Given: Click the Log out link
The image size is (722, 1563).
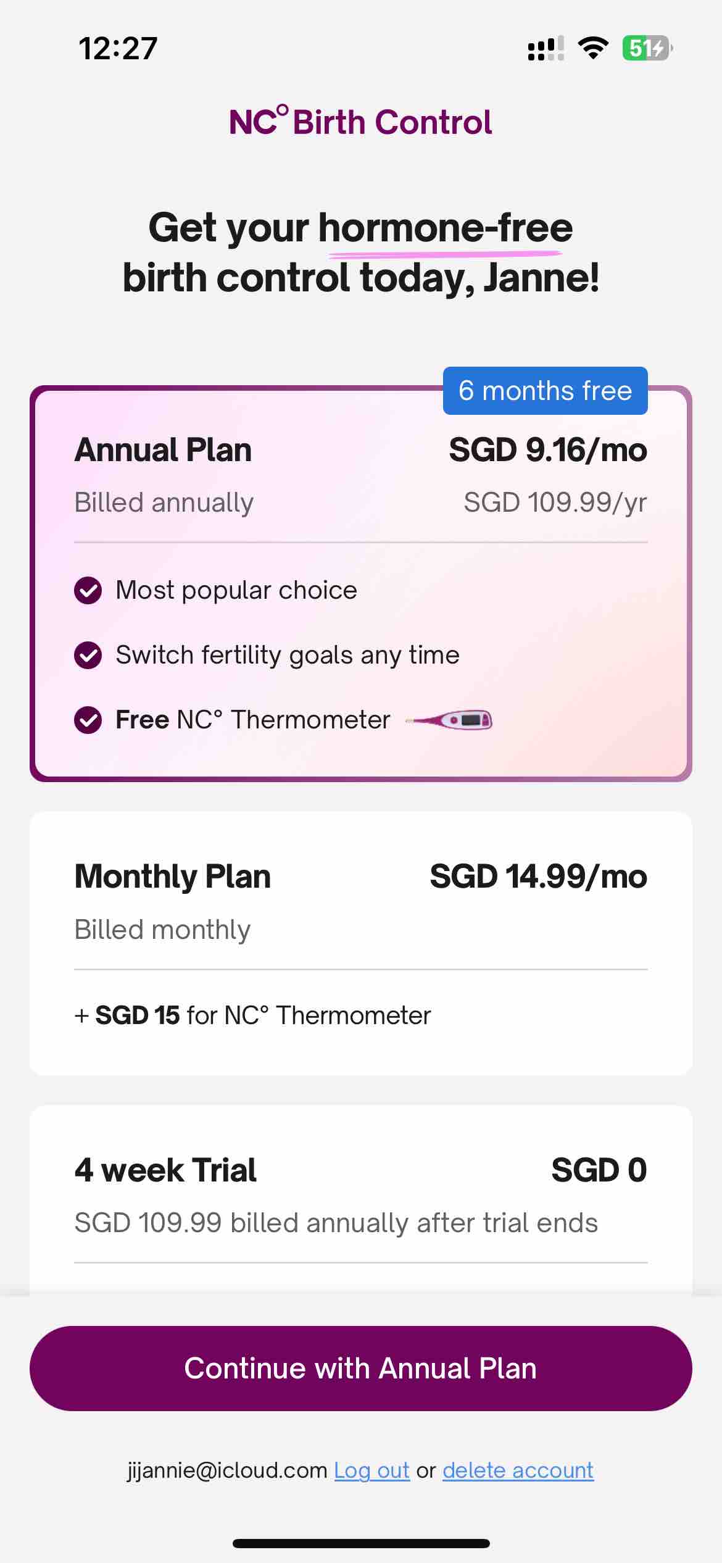Looking at the screenshot, I should (371, 1470).
